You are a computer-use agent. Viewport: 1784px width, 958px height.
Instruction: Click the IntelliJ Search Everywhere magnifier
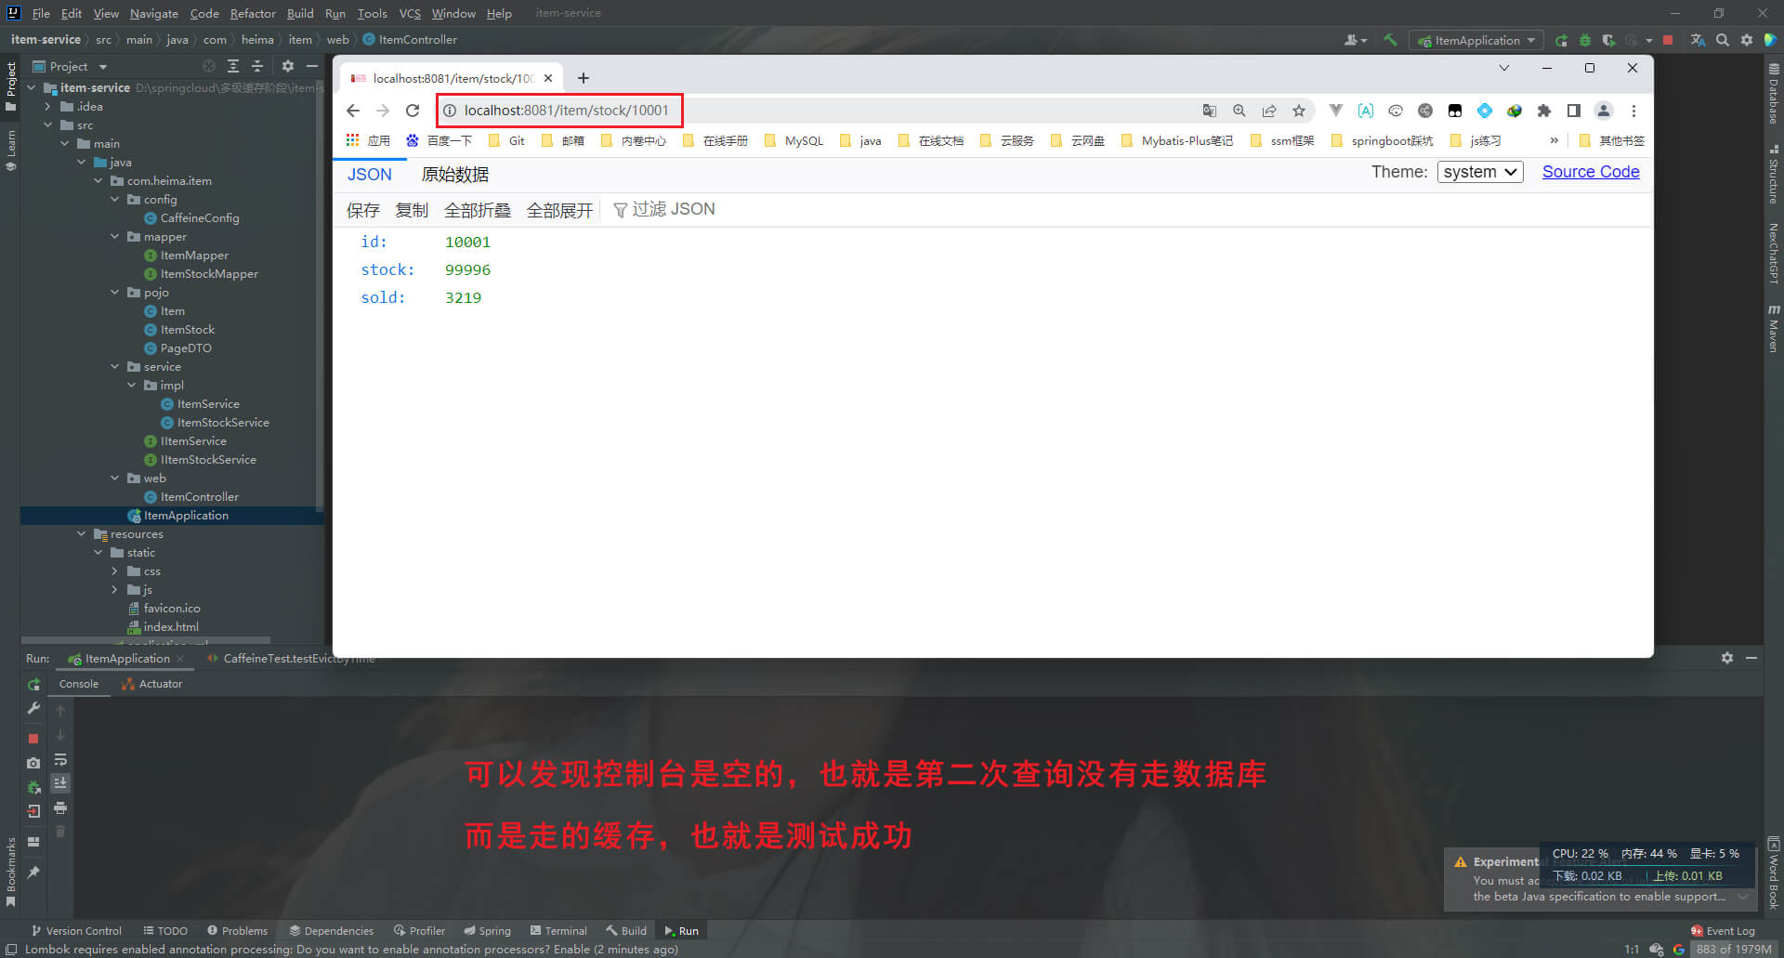pos(1723,40)
